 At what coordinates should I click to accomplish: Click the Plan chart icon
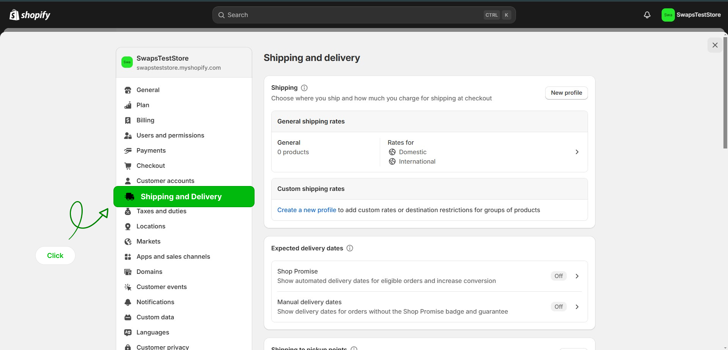[x=128, y=105]
